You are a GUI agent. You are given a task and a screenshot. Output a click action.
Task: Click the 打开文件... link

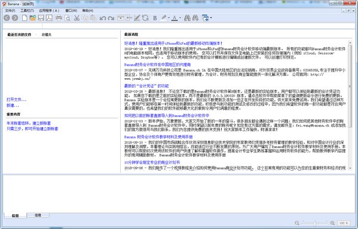click(17, 100)
